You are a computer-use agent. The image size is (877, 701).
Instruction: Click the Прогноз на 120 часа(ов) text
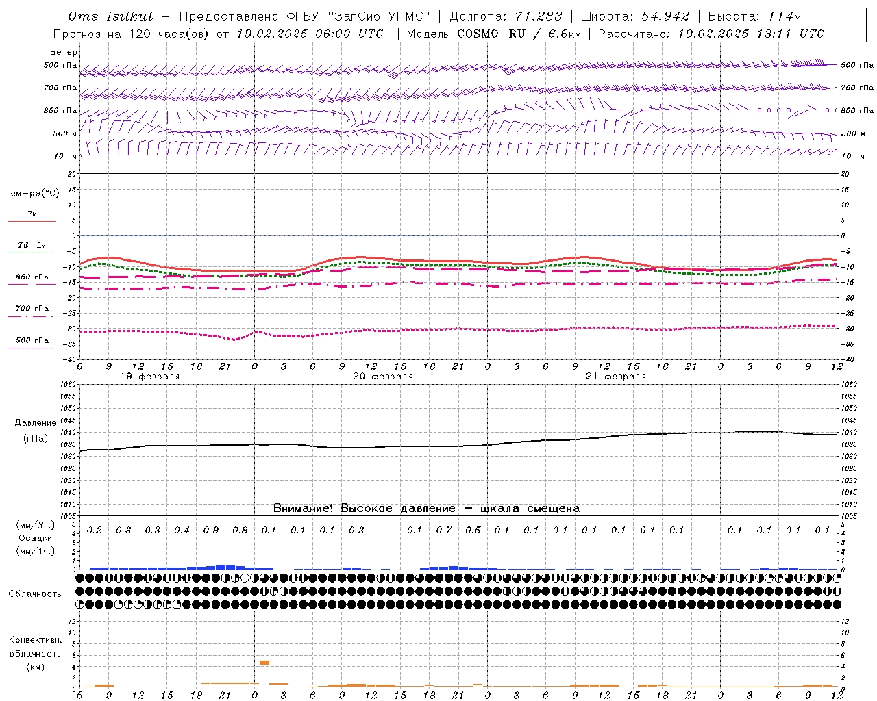coord(132,34)
